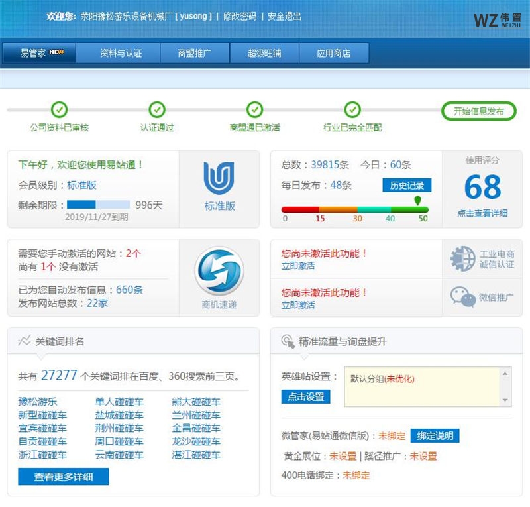The height and width of the screenshot is (507, 530).
Task: Click the green checkmark for 认证通过
Action: click(x=157, y=111)
